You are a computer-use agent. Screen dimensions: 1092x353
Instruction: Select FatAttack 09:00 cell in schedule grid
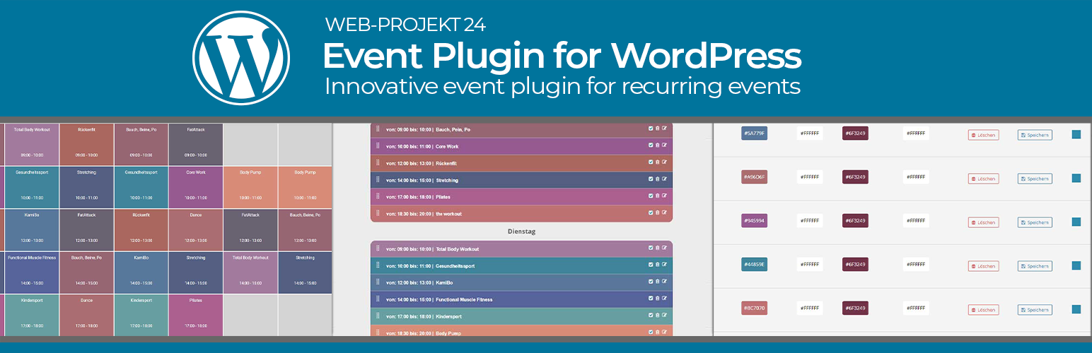coord(196,144)
